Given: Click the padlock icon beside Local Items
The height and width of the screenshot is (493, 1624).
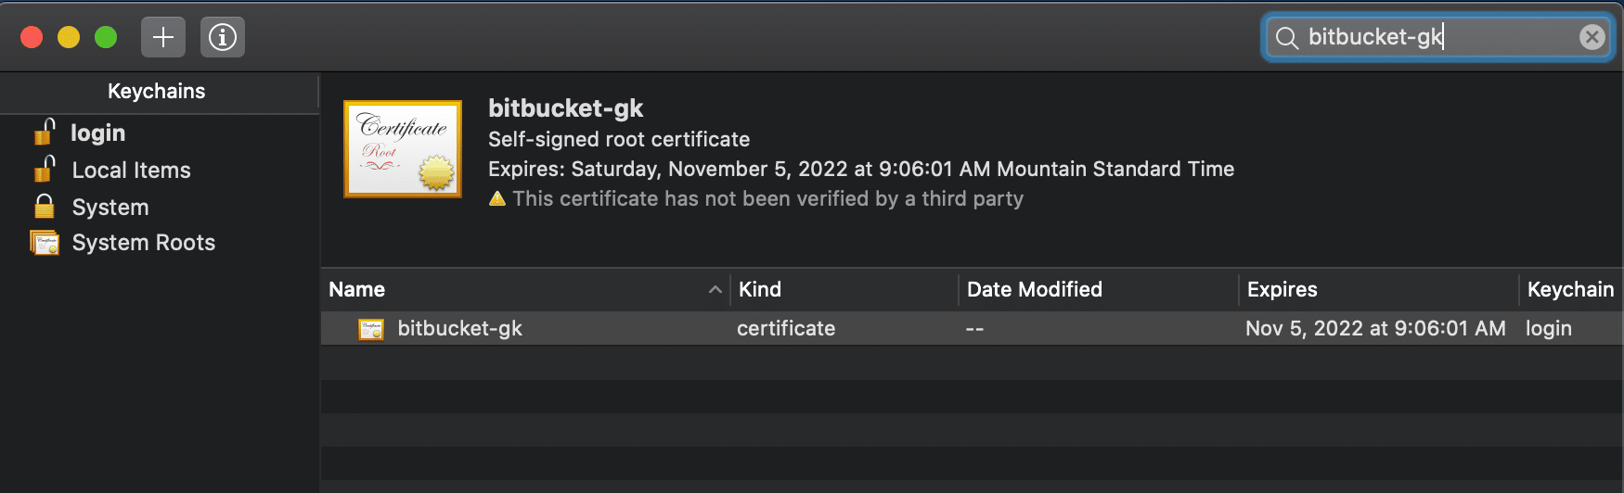Looking at the screenshot, I should pyautogui.click(x=45, y=170).
